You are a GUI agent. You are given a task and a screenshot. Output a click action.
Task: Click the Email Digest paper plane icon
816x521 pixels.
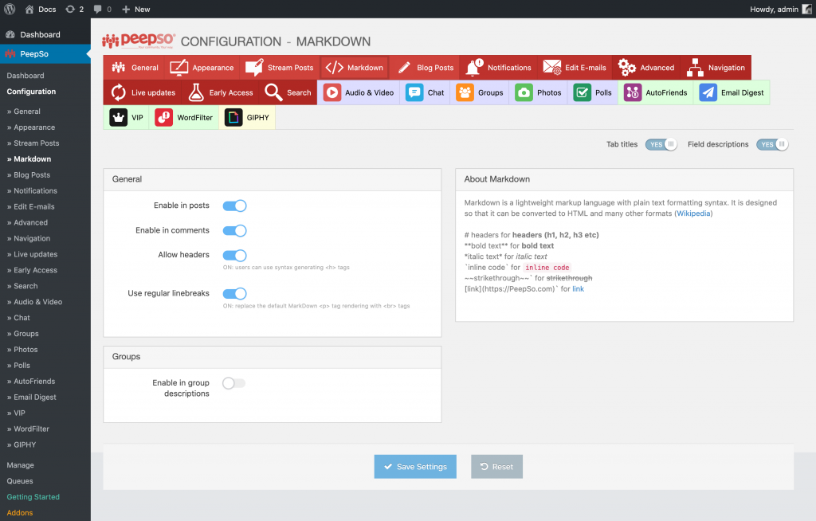pos(708,92)
